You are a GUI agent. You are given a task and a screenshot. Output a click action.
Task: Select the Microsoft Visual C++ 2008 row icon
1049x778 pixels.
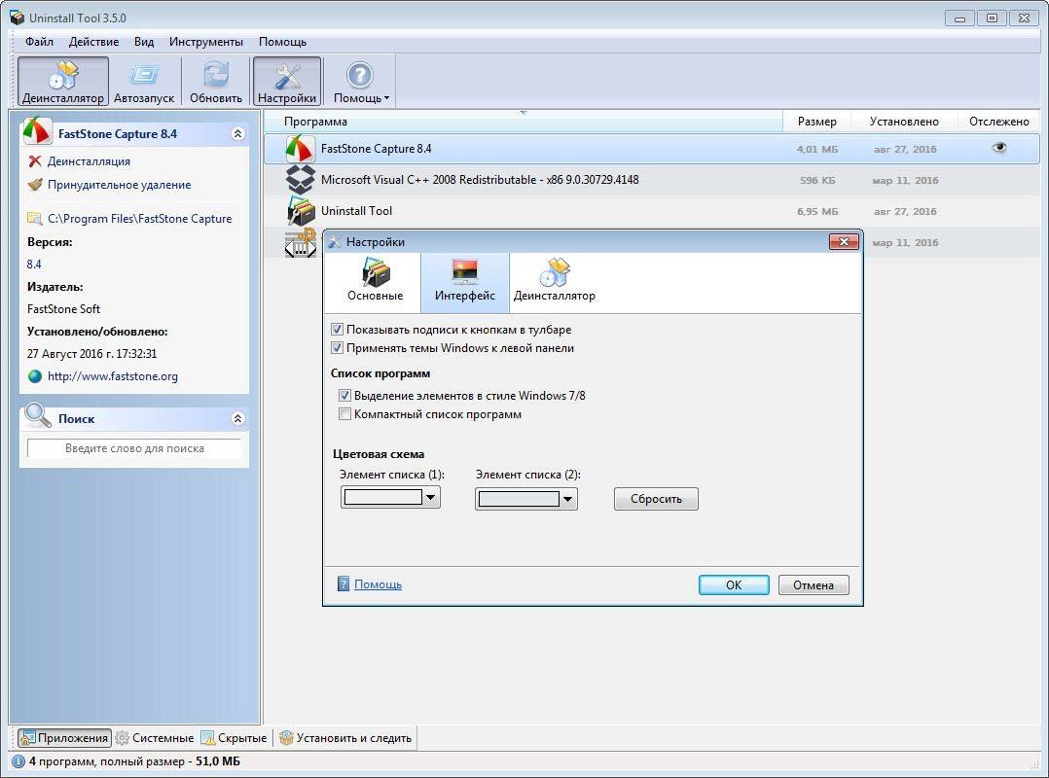pyautogui.click(x=300, y=180)
